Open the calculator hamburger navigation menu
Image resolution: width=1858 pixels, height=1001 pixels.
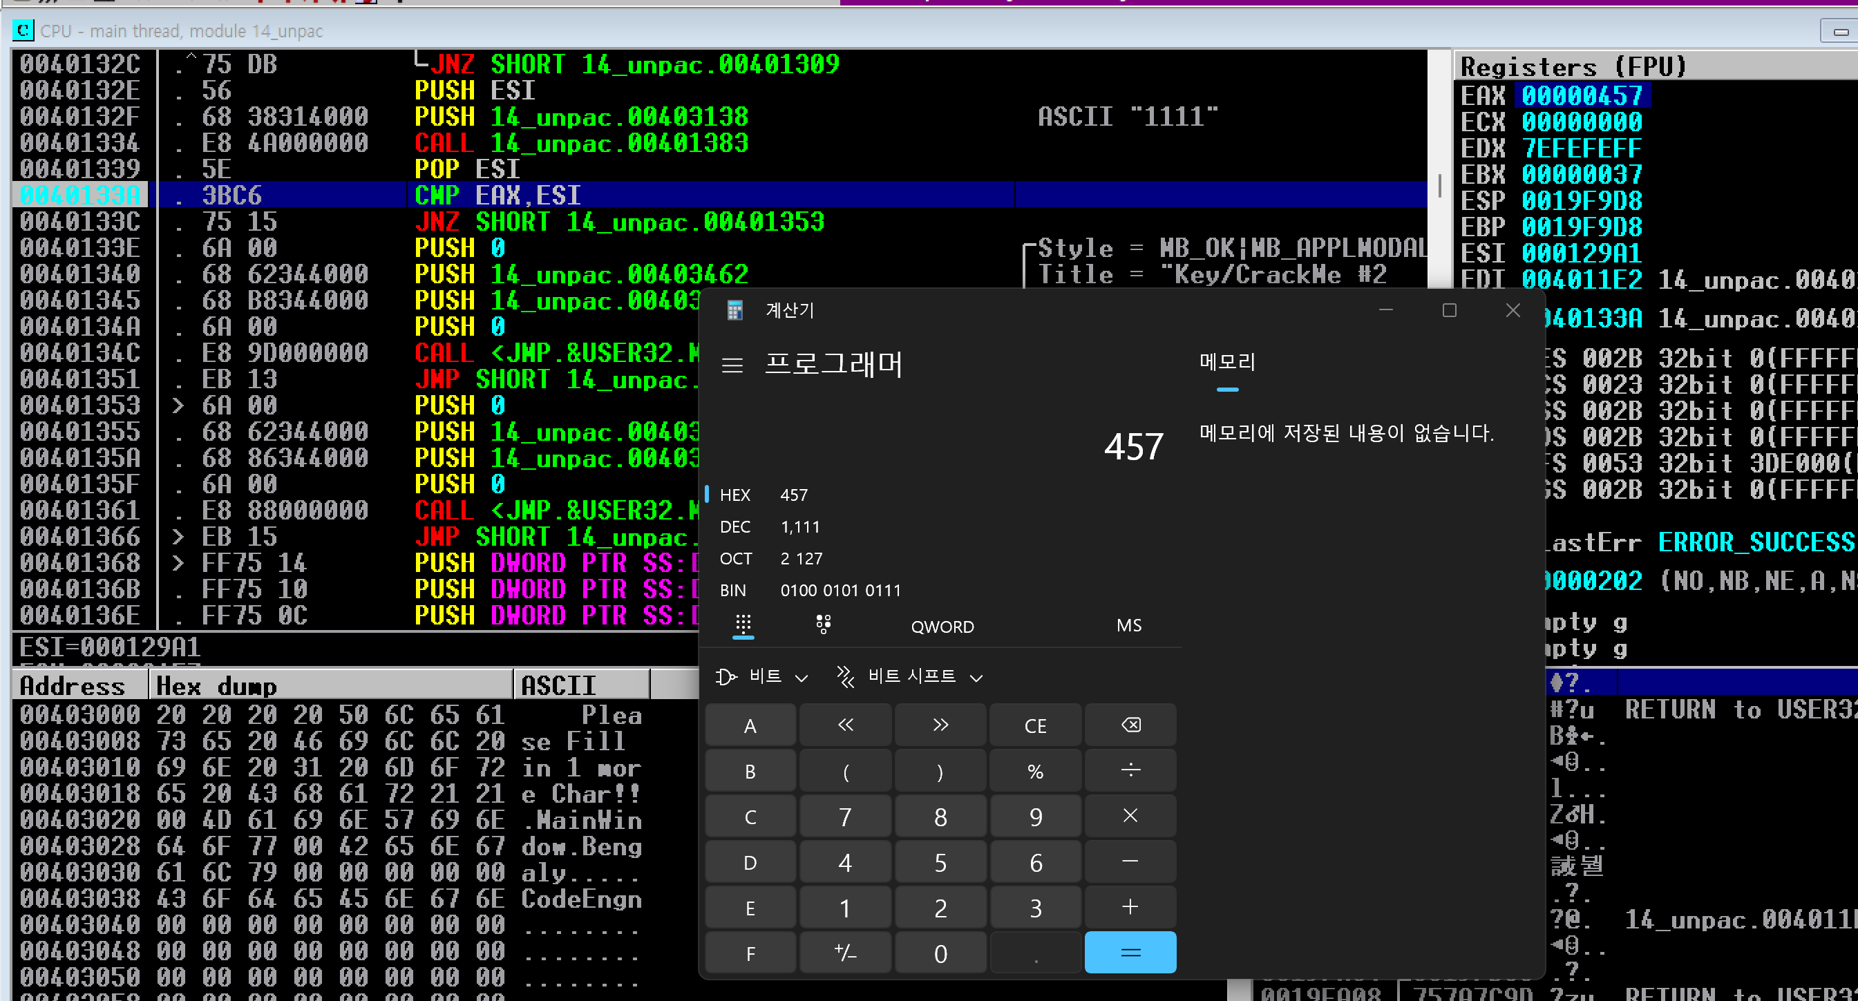pos(732,365)
